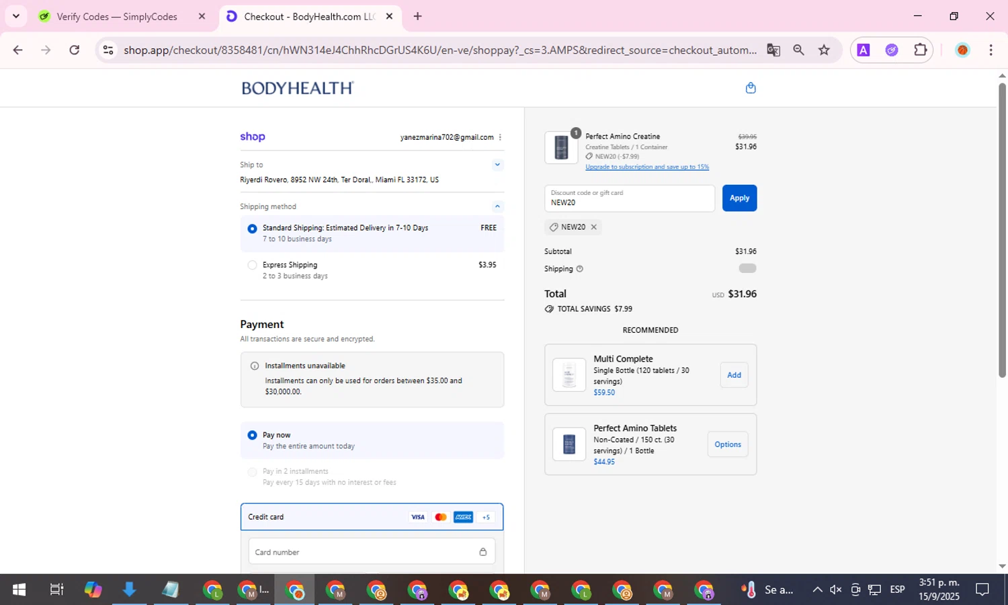The image size is (1008, 605).
Task: Reload the checkout page
Action: [x=75, y=50]
